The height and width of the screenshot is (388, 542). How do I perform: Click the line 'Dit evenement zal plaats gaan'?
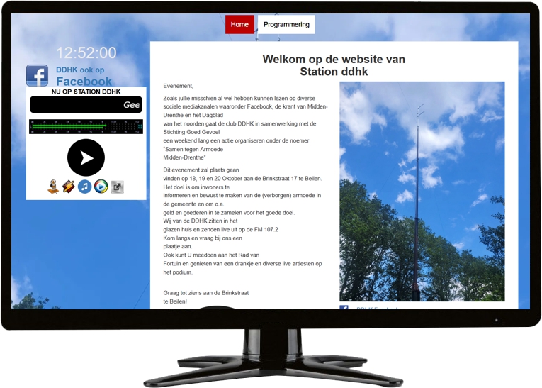point(201,170)
